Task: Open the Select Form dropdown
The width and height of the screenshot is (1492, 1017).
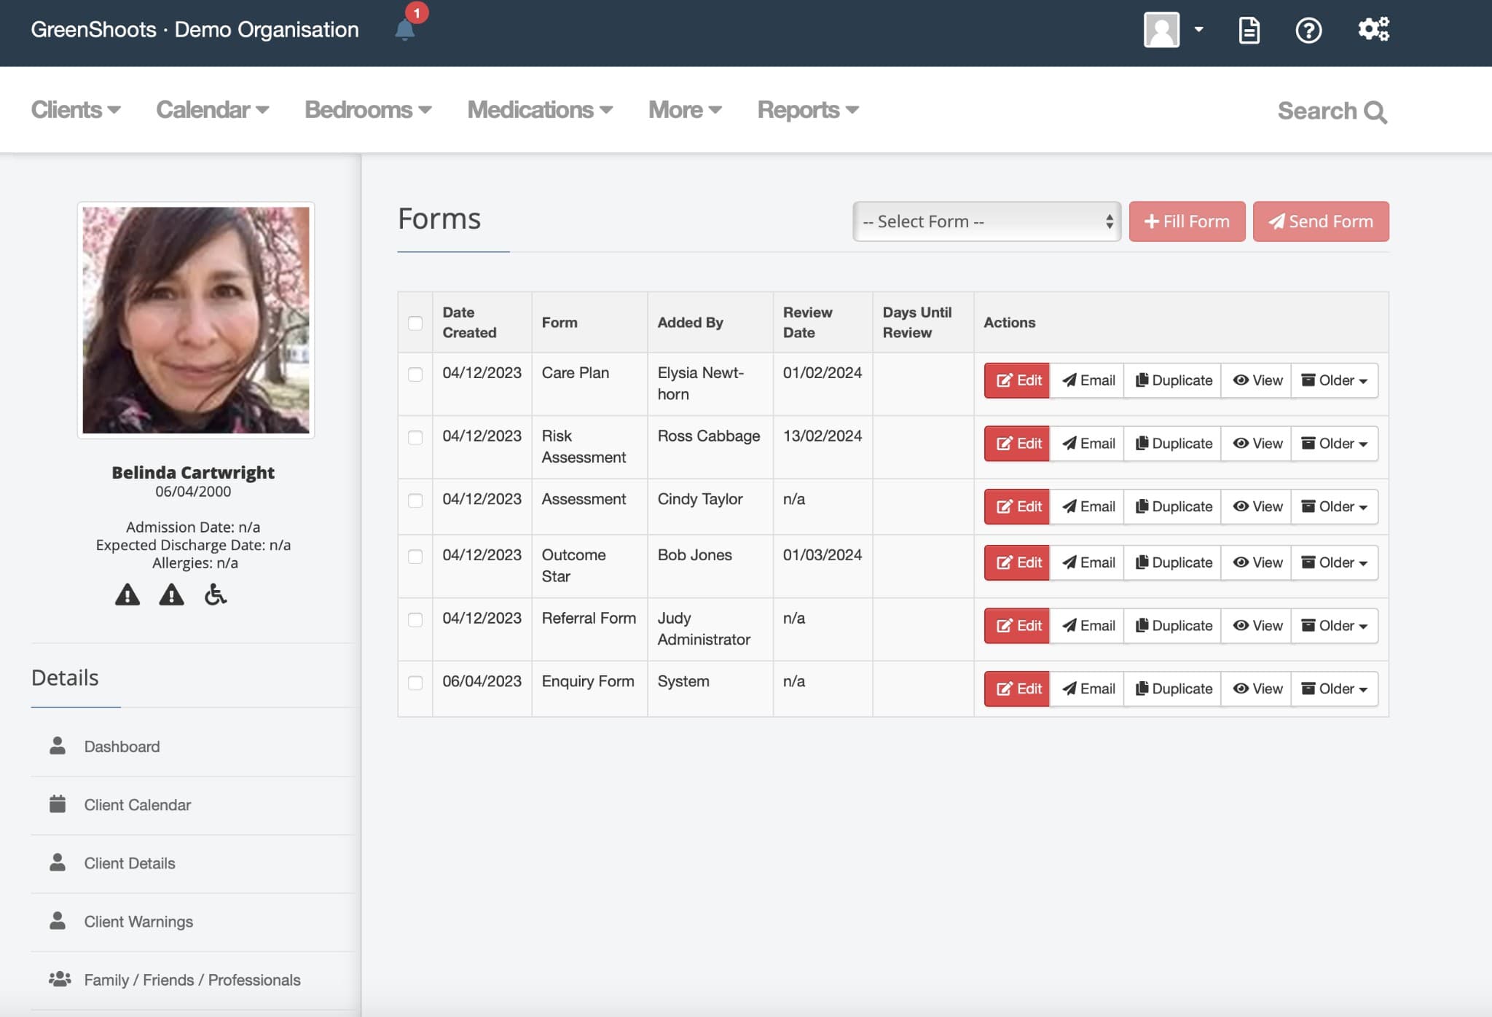Action: tap(986, 221)
